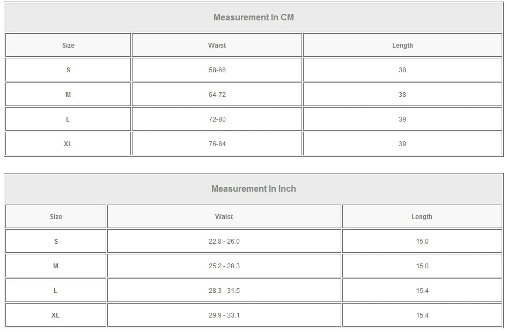
Task: Click the Waist header in Inch table
Action: (x=224, y=217)
